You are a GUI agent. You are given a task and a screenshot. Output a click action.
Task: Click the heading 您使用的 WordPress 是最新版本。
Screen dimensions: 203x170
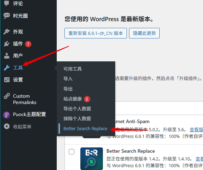pyautogui.click(x=109, y=19)
